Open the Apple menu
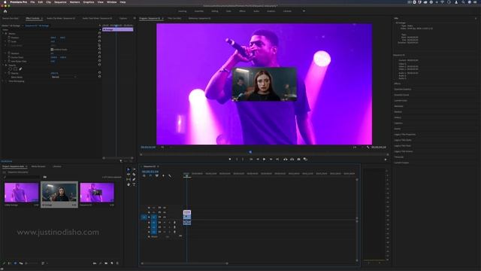The height and width of the screenshot is (271, 481). click(5, 2)
